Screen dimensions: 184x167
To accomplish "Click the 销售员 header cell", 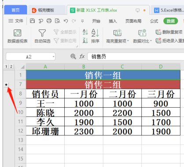I will (x=45, y=94).
